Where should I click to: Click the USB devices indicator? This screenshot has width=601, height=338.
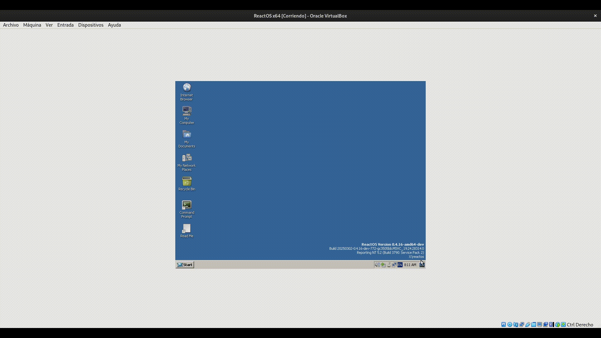tap(528, 325)
